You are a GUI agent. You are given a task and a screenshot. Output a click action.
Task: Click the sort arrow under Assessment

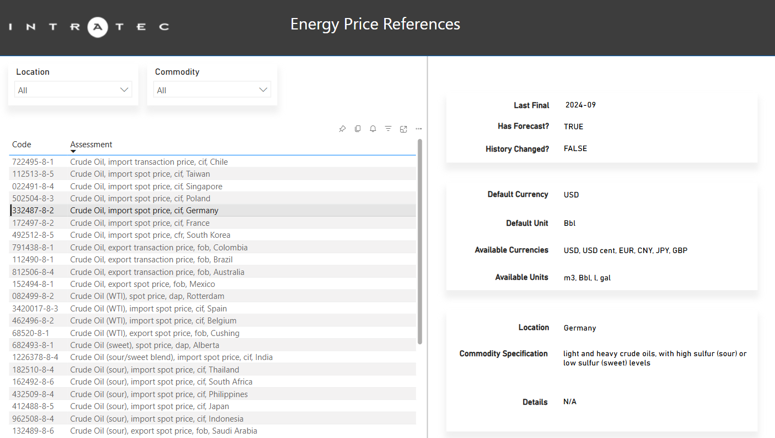73,151
